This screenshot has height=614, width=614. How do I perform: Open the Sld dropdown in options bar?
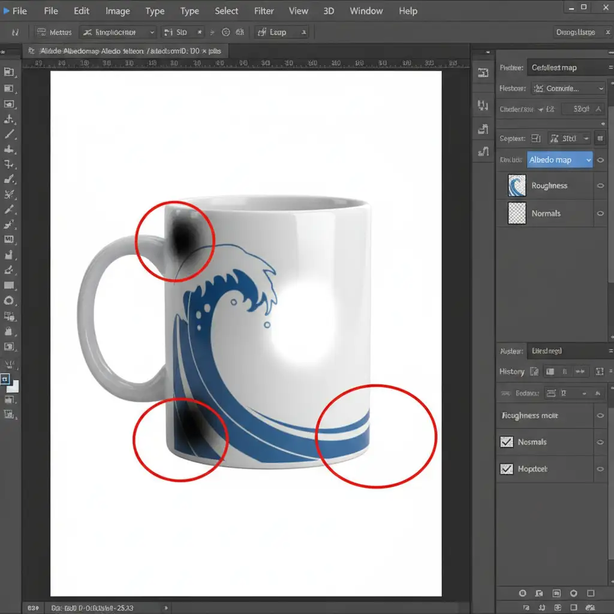[183, 32]
